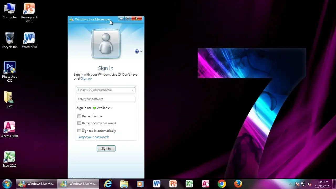The image size is (336, 189).
Task: Select the Excel 2010 desktop shortcut
Action: point(10,159)
